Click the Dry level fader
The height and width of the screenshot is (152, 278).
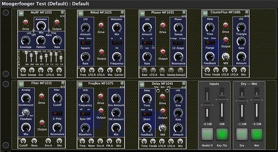242,101
